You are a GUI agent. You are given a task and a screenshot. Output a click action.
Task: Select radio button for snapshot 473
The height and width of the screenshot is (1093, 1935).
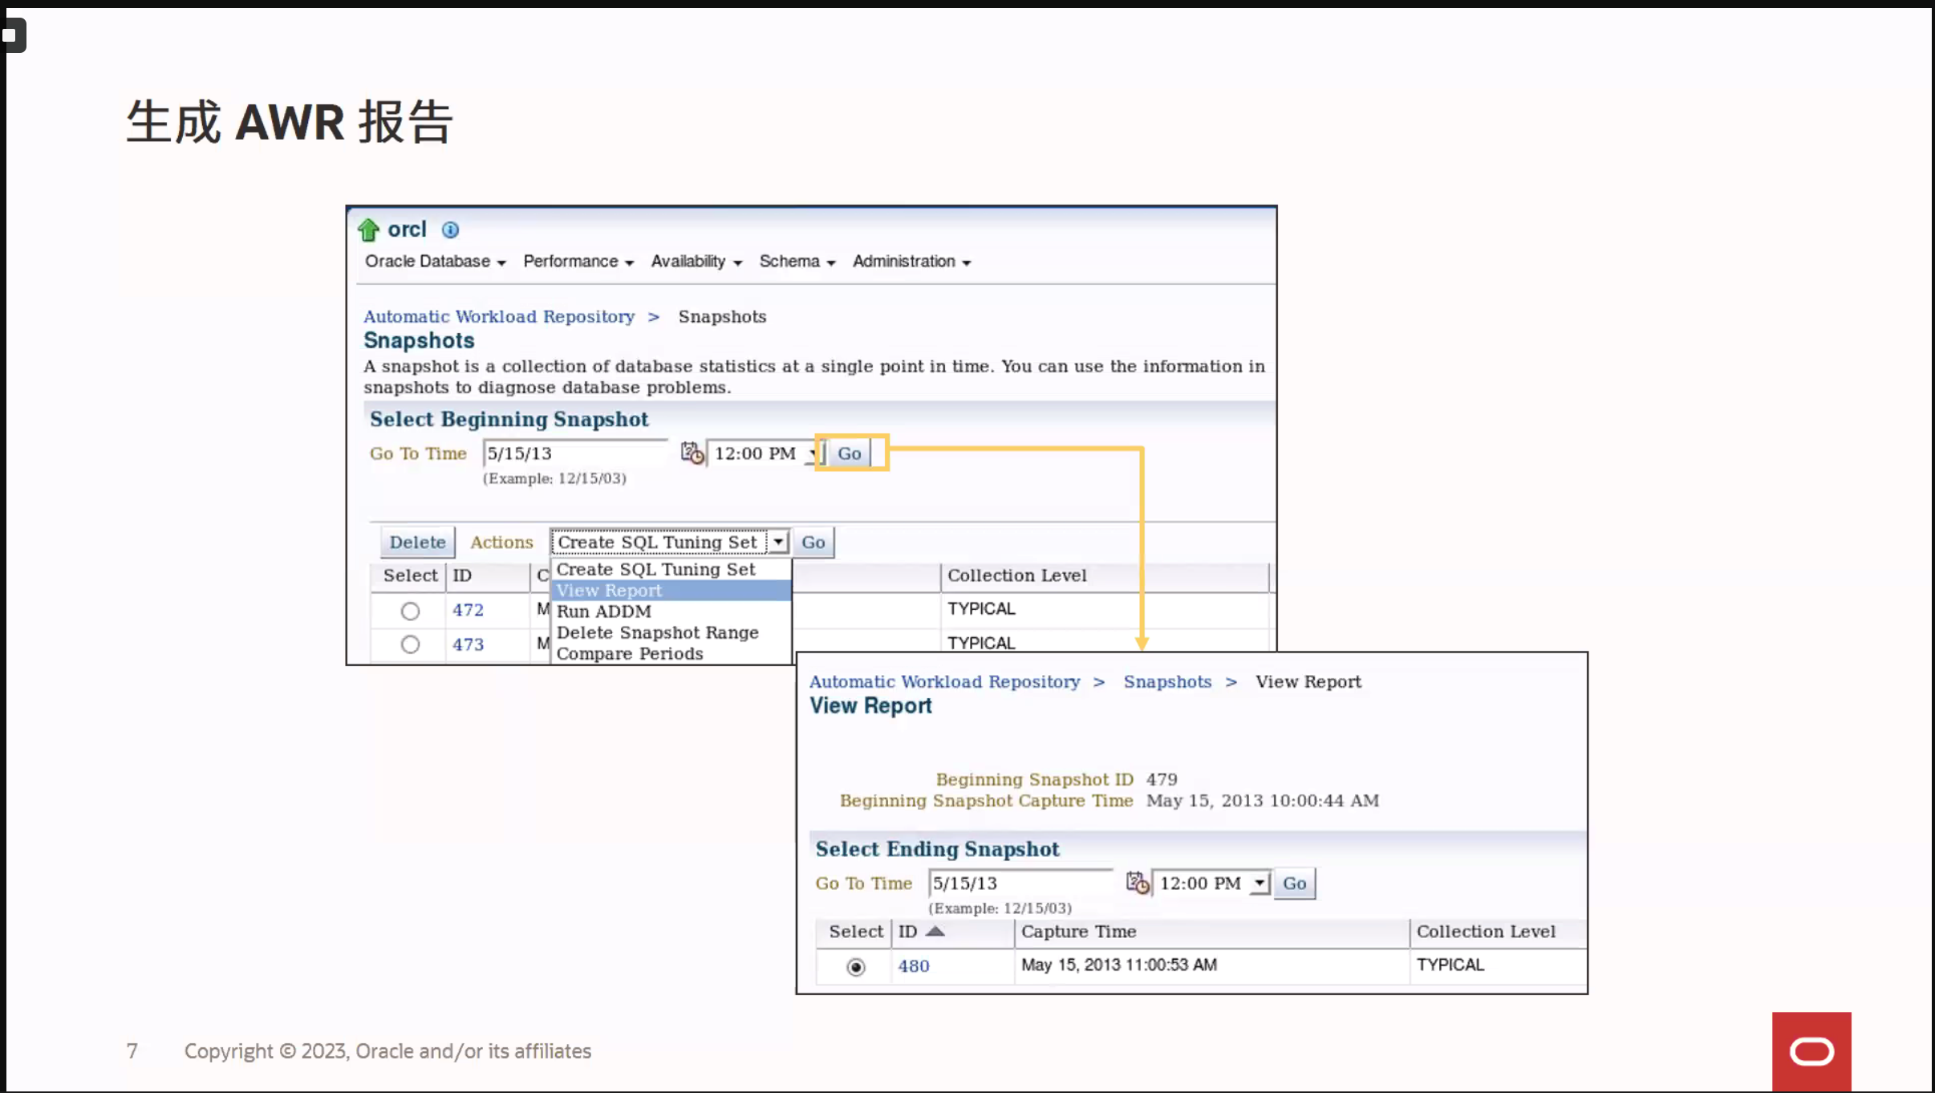click(410, 644)
